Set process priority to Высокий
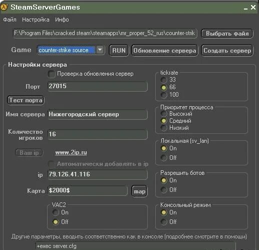 click(x=164, y=114)
